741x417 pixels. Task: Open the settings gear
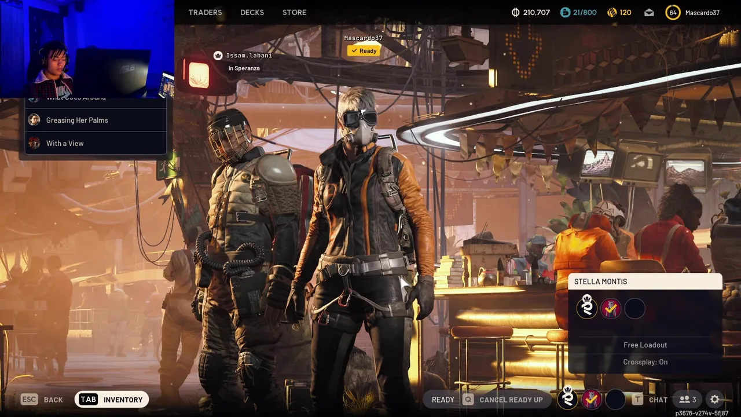715,400
